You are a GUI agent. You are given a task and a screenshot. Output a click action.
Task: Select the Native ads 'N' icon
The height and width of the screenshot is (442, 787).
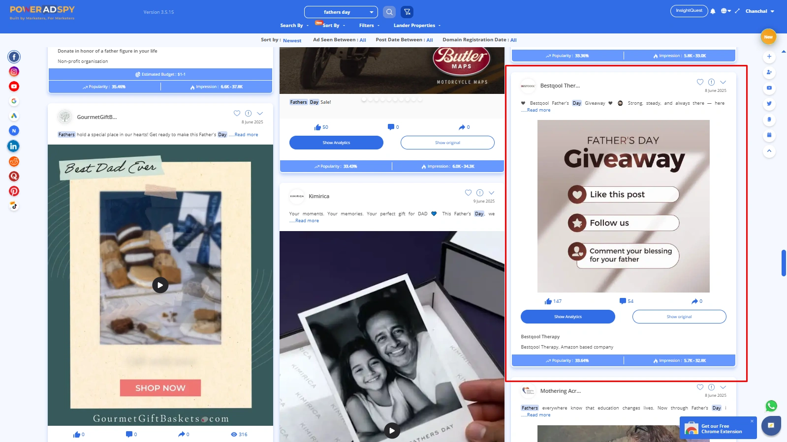tap(14, 131)
